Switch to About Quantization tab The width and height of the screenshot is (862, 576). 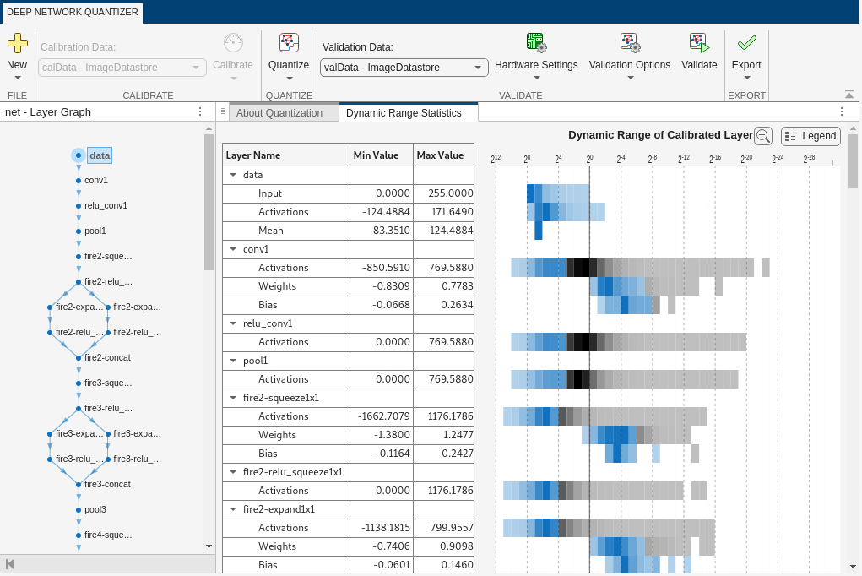(279, 112)
